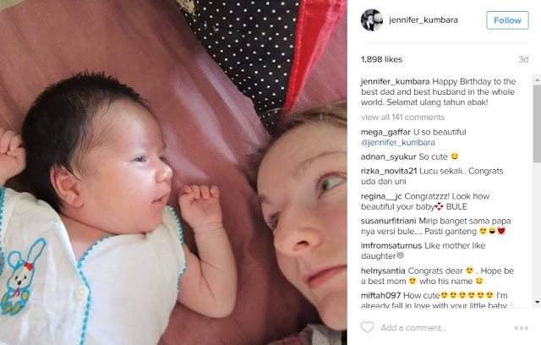
Task: Open rizka_novita21's profile
Action: point(389,171)
